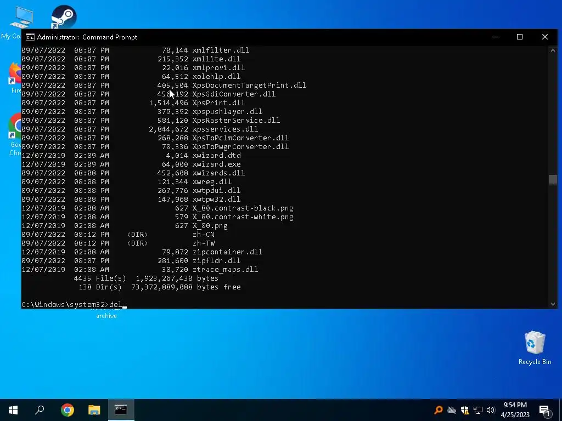Click the zh-TW directory entry
The width and height of the screenshot is (562, 421).
click(204, 243)
